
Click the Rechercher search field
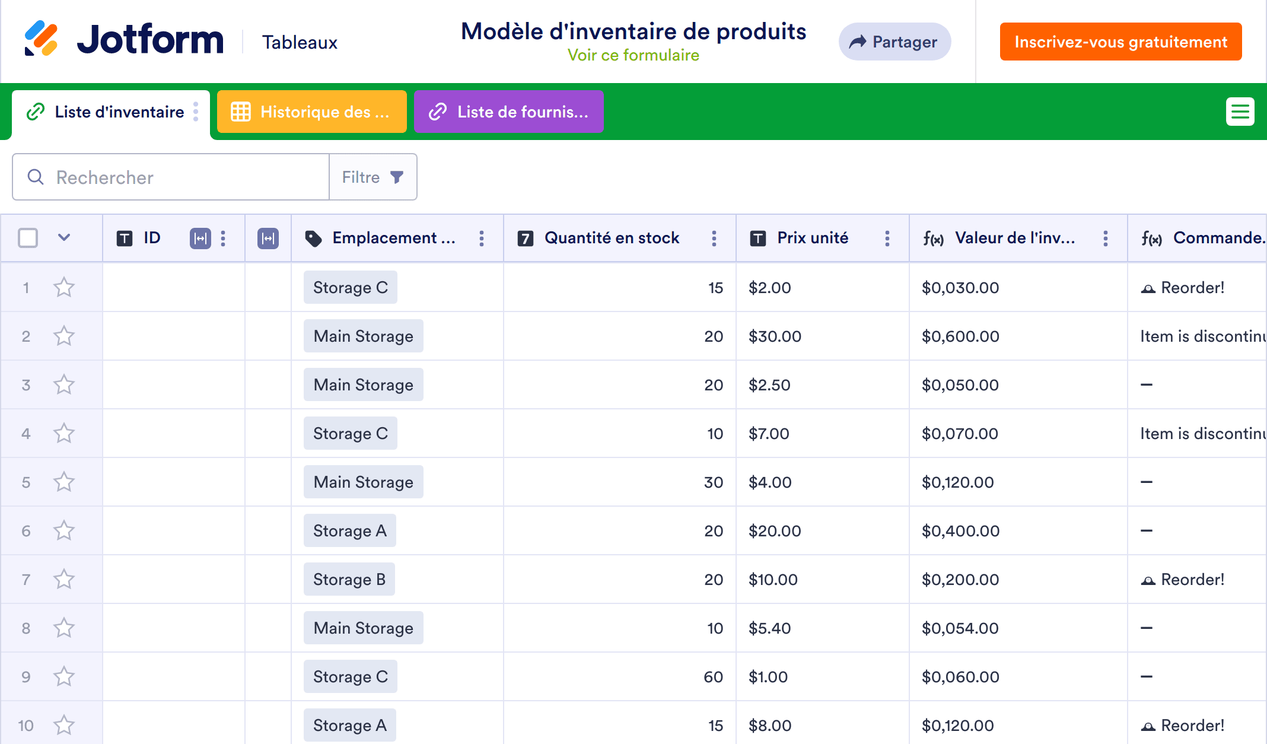pos(178,177)
